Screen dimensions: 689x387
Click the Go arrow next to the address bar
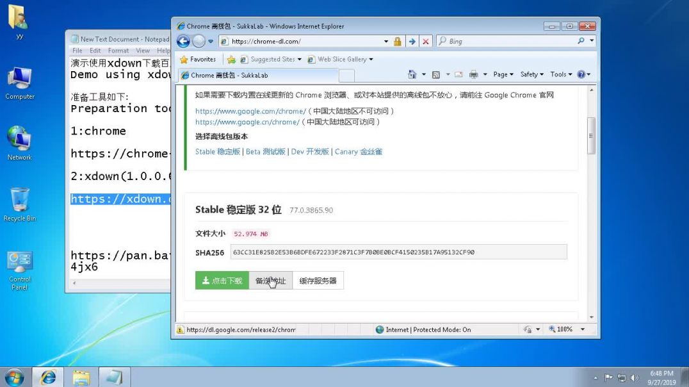[412, 42]
